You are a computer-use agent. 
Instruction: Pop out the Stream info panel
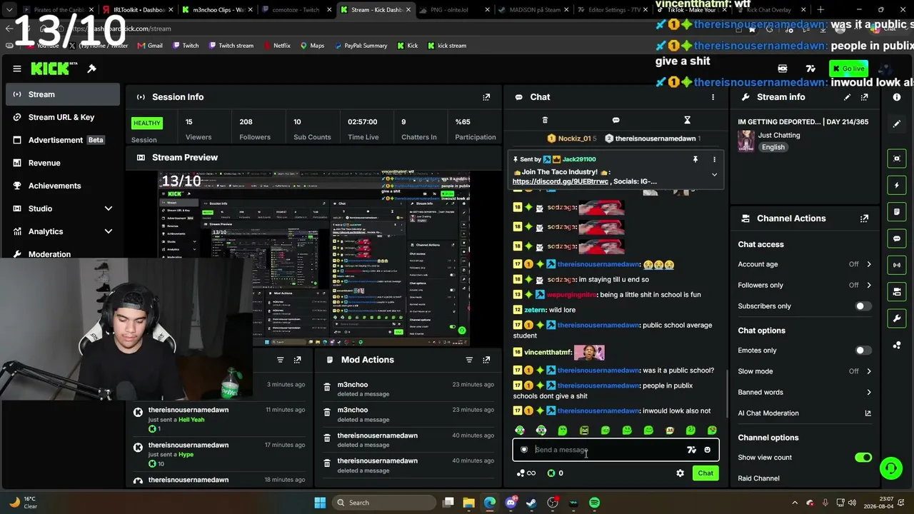864,97
